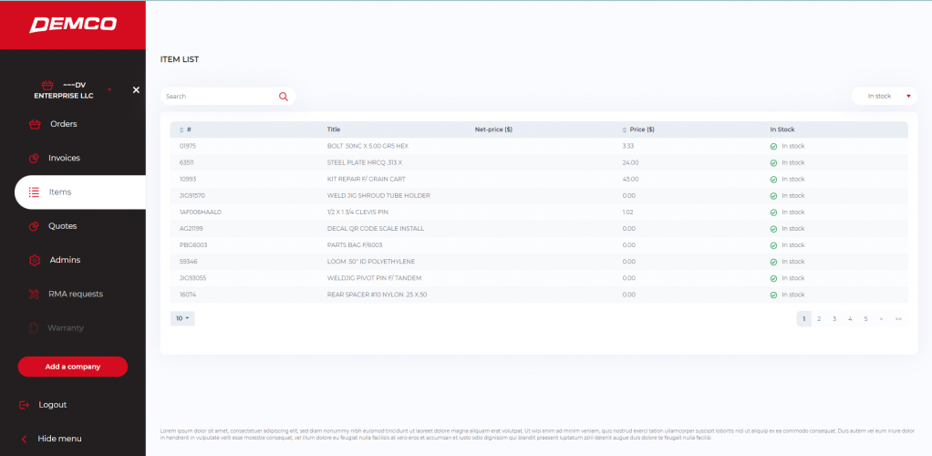Collapse sidebar with Hide menu
The width and height of the screenshot is (932, 456).
[x=59, y=439]
